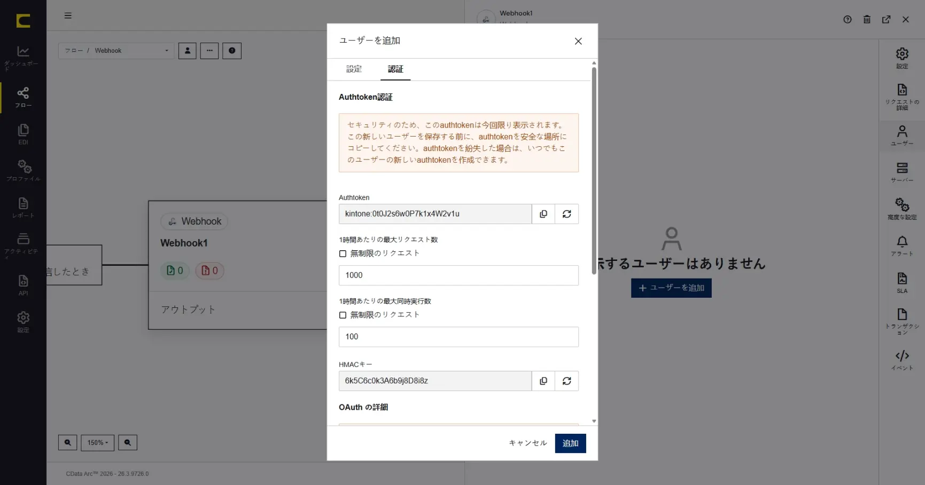Image resolution: width=925 pixels, height=485 pixels.
Task: Click the HMAC key field
Action: pyautogui.click(x=435, y=381)
